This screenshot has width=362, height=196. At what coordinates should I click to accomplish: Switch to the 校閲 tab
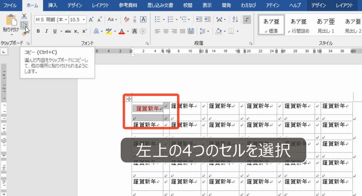188,5
